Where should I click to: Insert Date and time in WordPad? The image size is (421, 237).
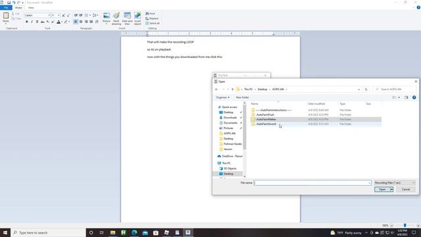127,18
